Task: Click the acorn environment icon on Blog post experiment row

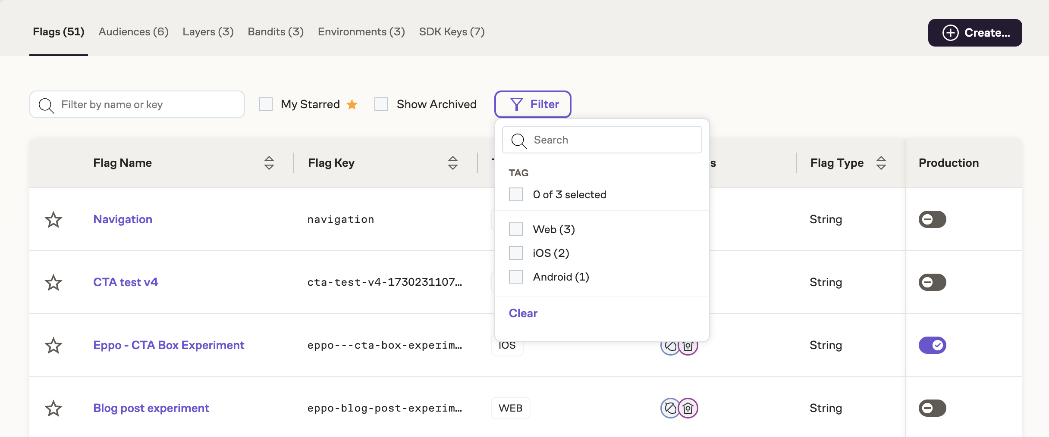Action: [x=669, y=408]
